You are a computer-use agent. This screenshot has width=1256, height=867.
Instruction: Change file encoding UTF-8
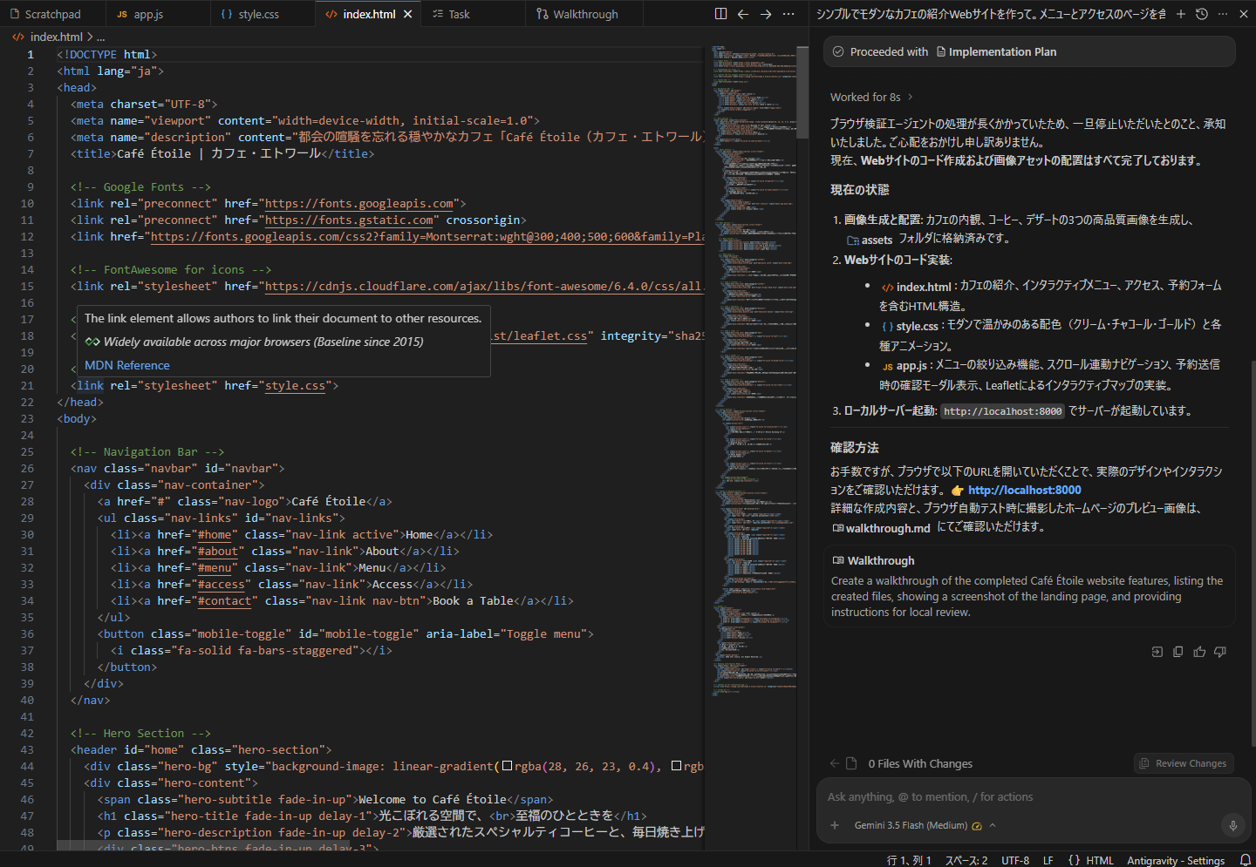point(1015,860)
